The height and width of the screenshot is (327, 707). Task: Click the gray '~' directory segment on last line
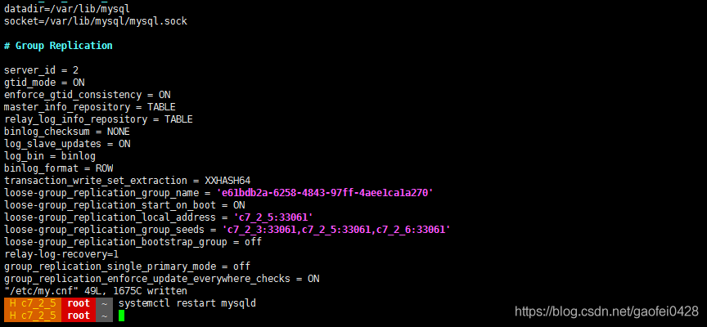pos(104,316)
